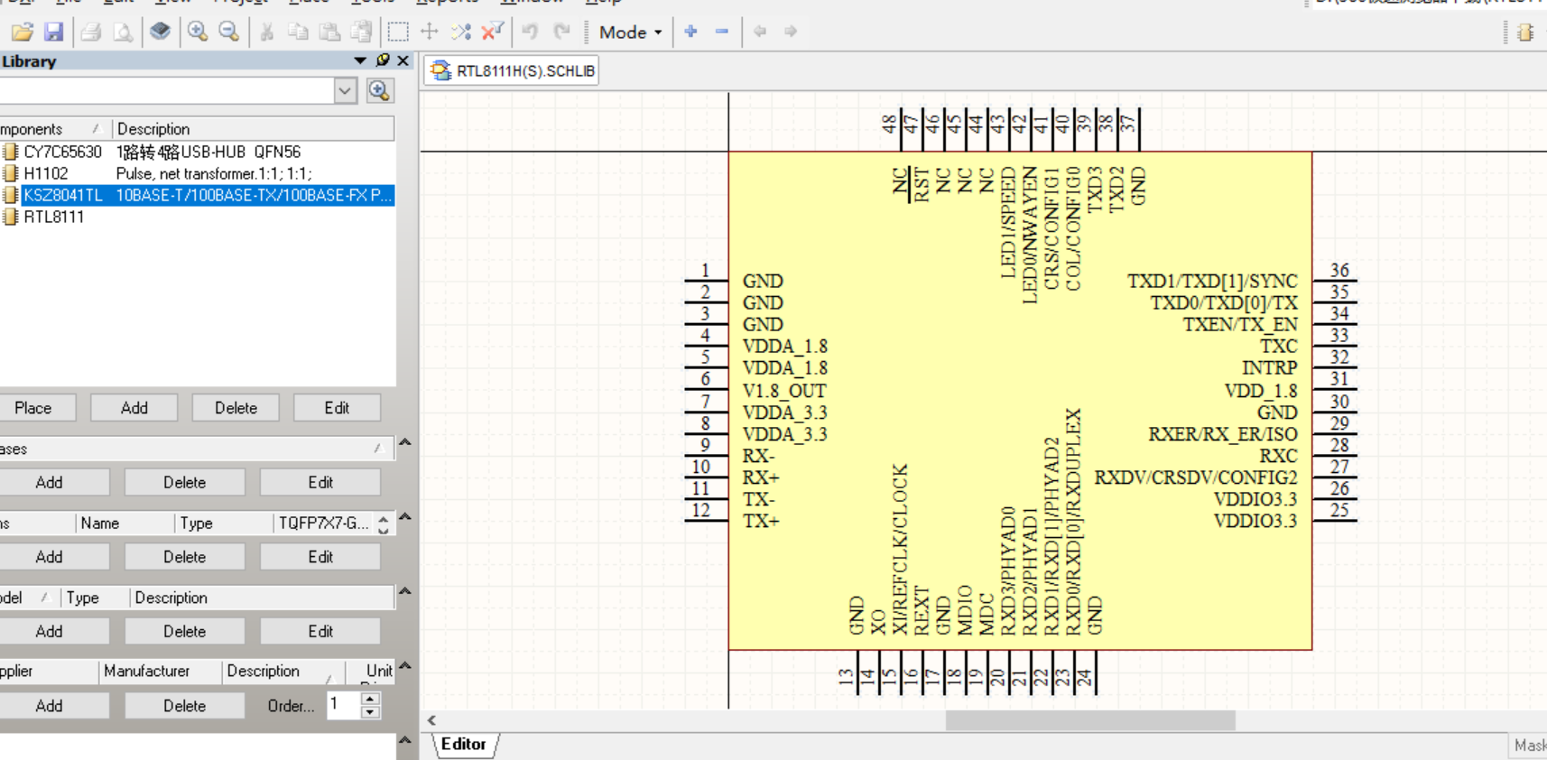The image size is (1547, 760).
Task: Click the layered component toolbar icon
Action: 160,32
